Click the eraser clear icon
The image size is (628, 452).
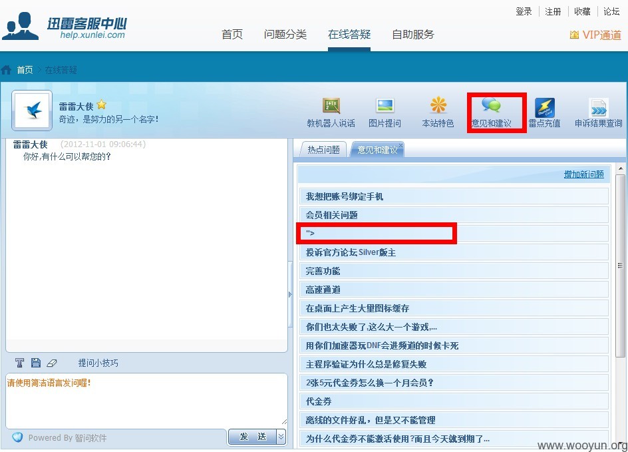tap(52, 363)
